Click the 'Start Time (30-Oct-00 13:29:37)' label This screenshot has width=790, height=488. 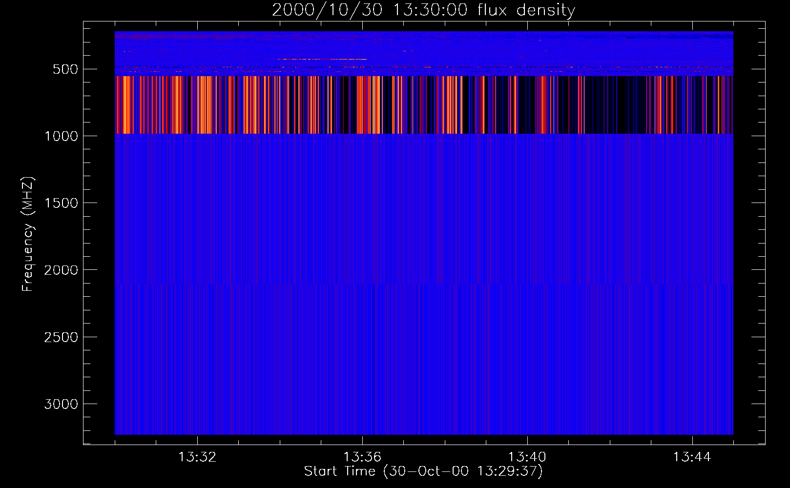(x=423, y=471)
